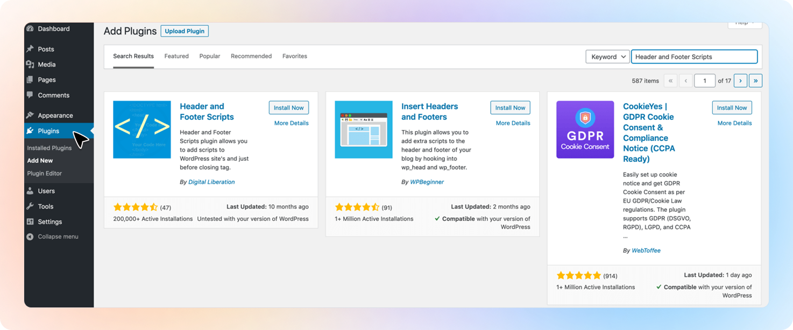Open WPBeginner author link
The image size is (793, 330).
pyautogui.click(x=427, y=182)
